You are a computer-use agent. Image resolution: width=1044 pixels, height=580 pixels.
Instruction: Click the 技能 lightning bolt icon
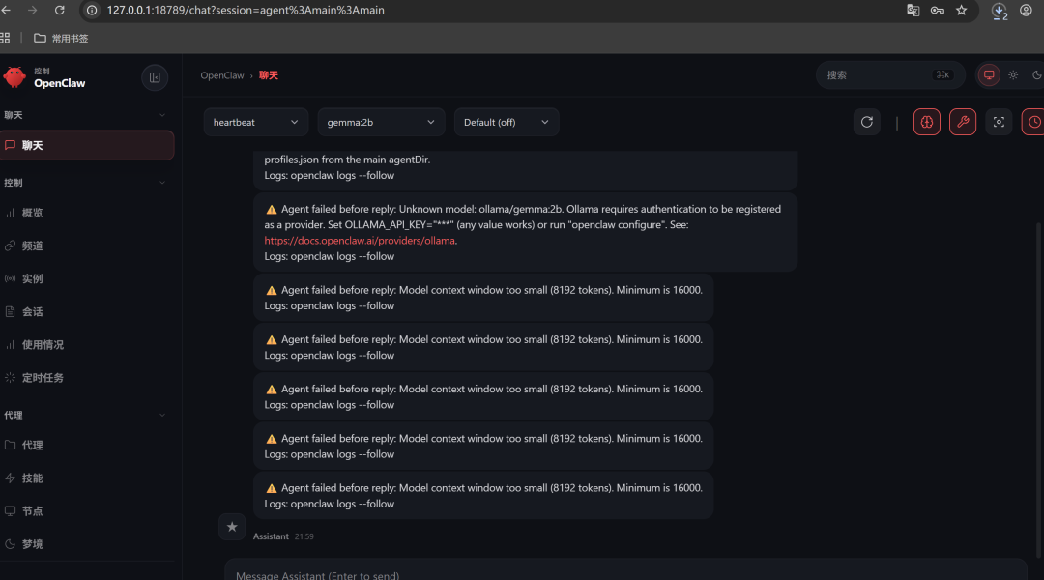click(x=10, y=478)
